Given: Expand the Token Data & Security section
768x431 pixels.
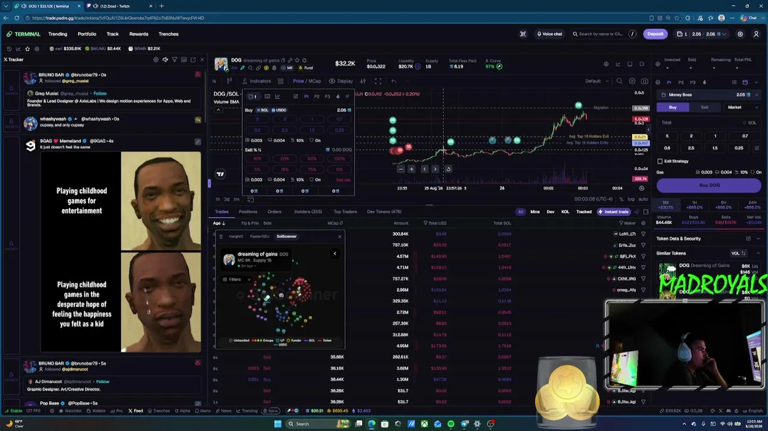Looking at the screenshot, I should (758, 238).
